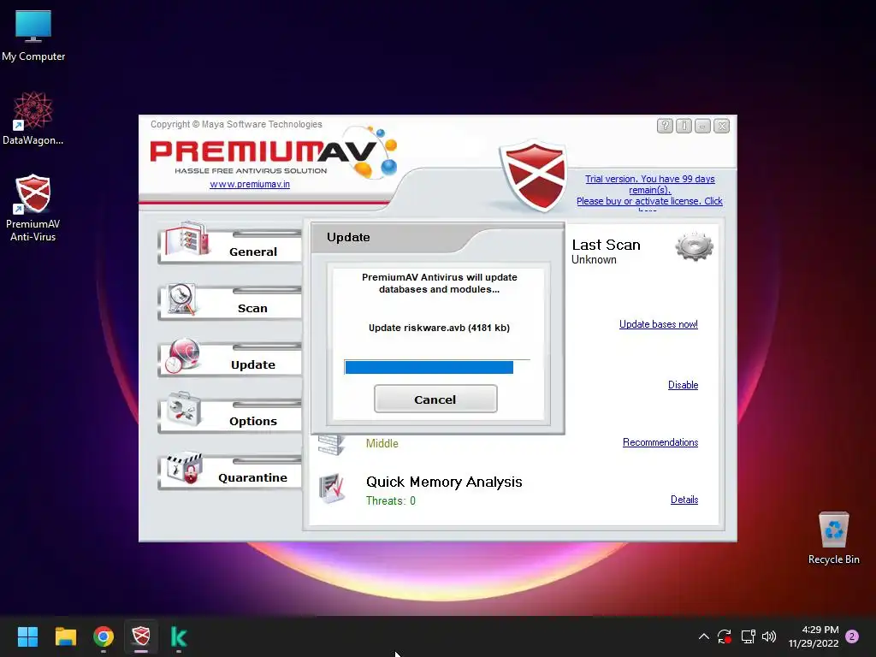Image resolution: width=876 pixels, height=657 pixels.
Task: Click the Update globe clock icon
Action: 183,355
